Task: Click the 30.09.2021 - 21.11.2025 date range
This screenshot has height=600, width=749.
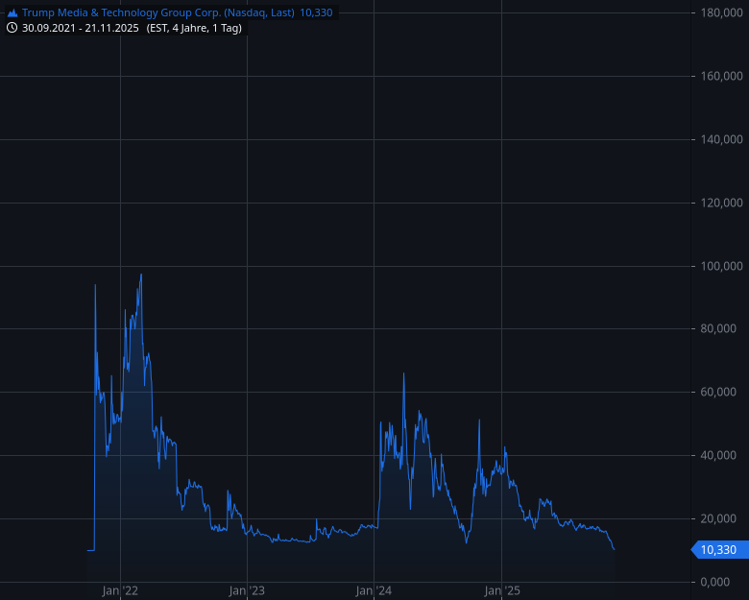Action: click(x=81, y=28)
